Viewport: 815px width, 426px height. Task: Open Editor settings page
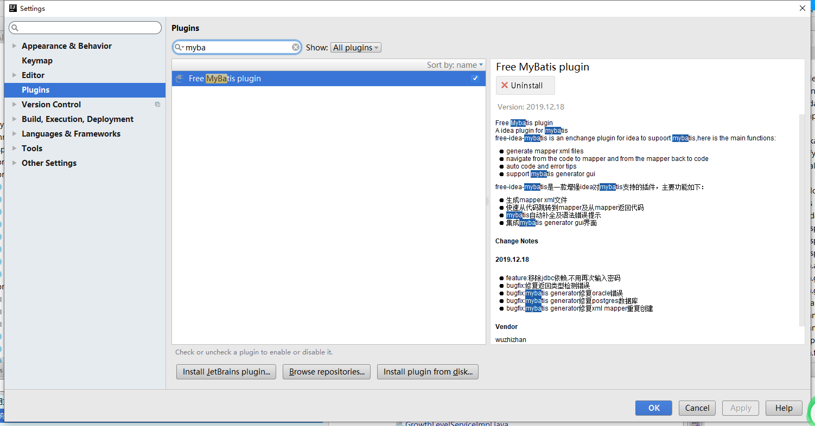click(x=33, y=75)
